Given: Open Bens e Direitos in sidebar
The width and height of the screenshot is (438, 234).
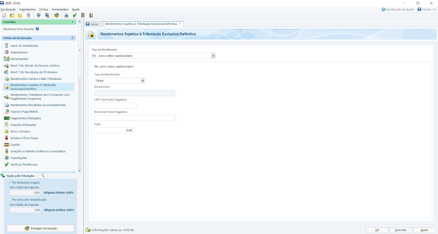Looking at the screenshot, I should click(x=20, y=131).
